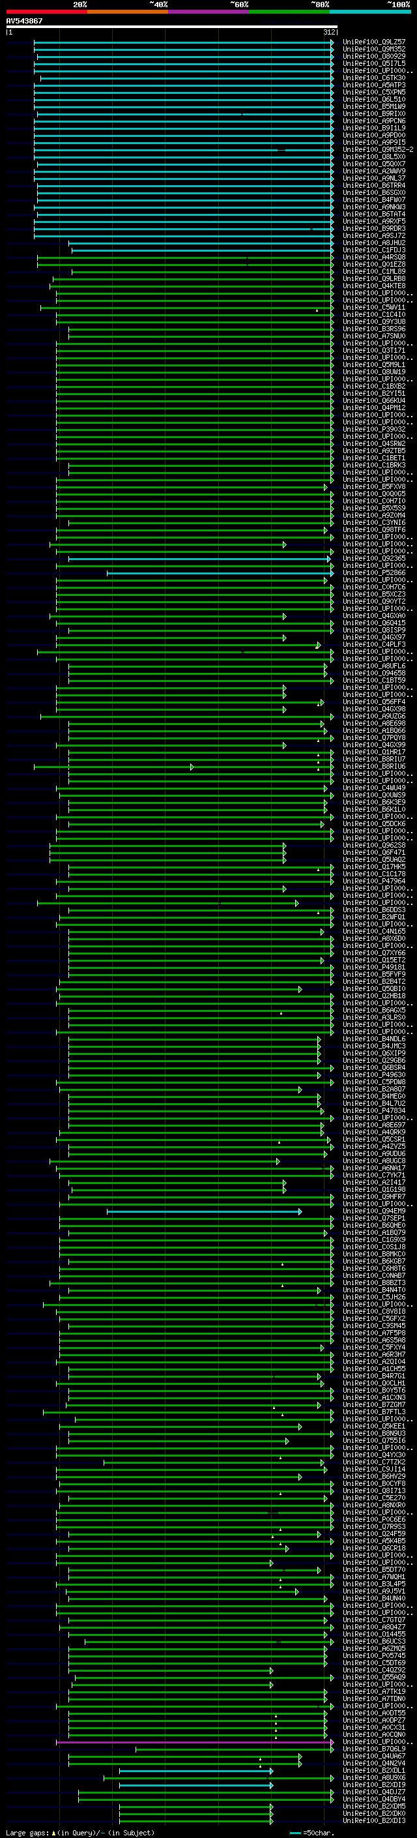Image resolution: width=417 pixels, height=1838 pixels.
Task: Open hit UniRef100_B6TAT4
Action: click(374, 214)
